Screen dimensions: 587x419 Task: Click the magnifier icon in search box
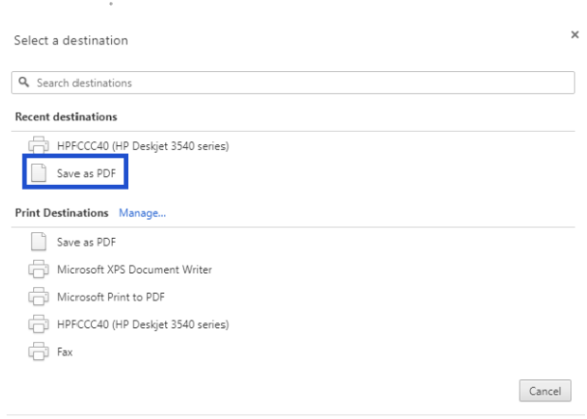coord(24,82)
